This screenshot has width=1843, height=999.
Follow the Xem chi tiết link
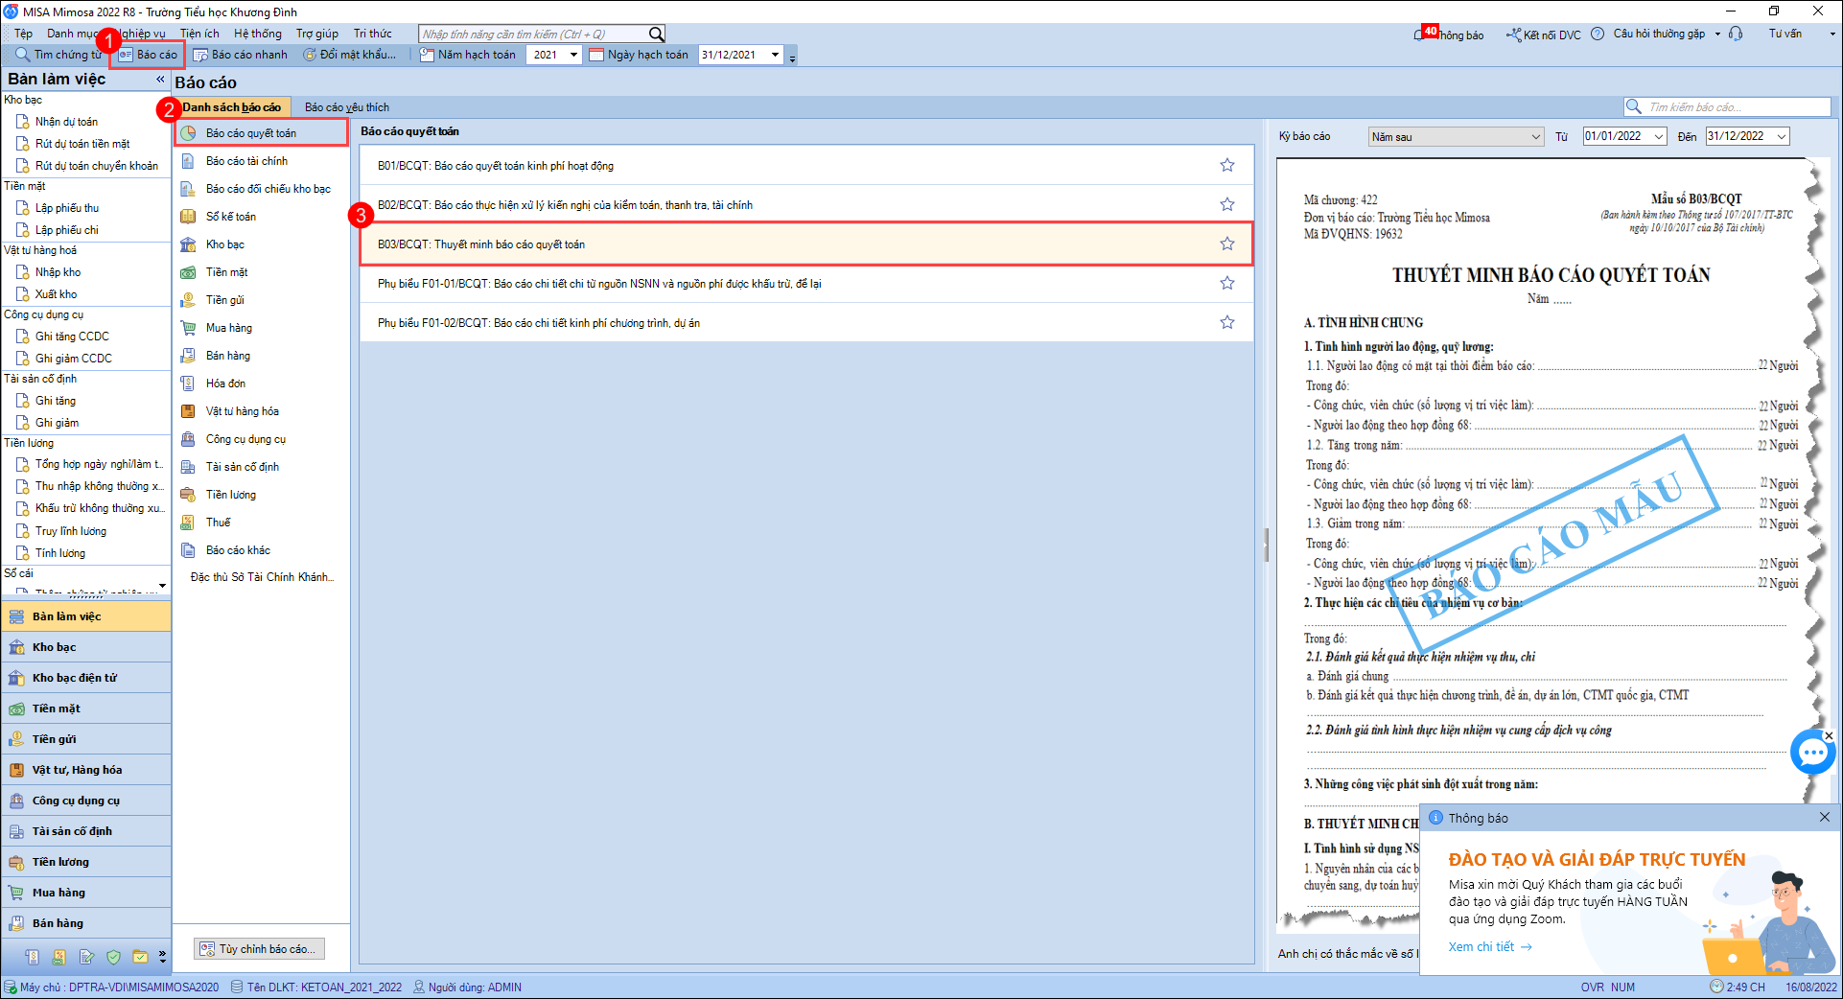pos(1489,947)
